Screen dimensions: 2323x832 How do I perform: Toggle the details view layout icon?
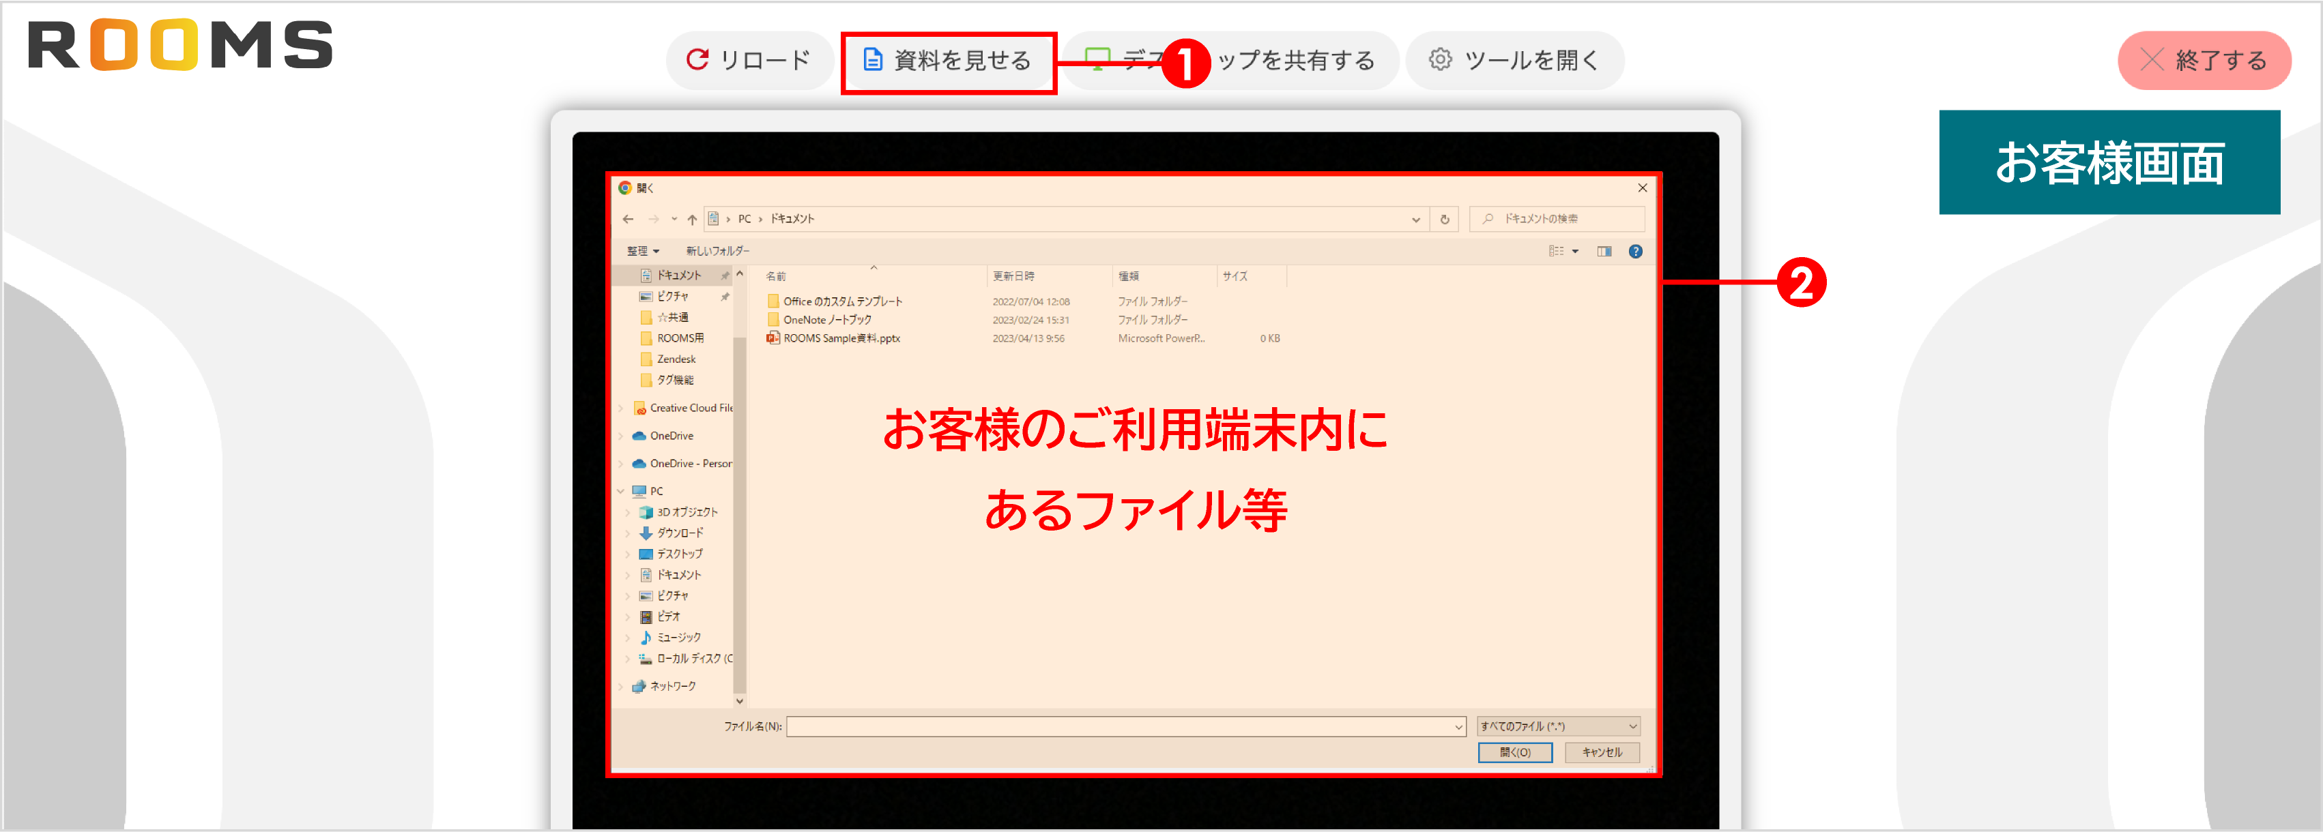(1557, 252)
